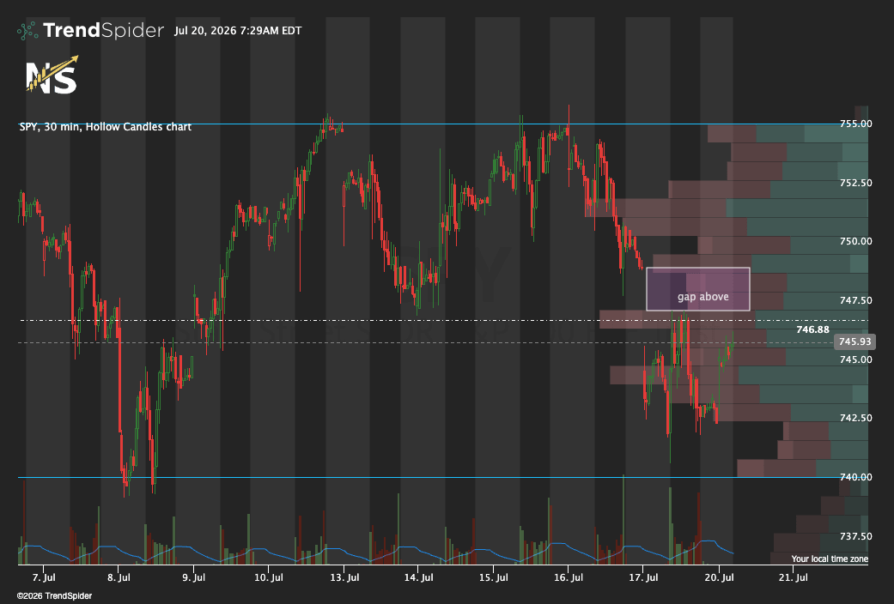Click the 745.00 price axis label

click(856, 359)
